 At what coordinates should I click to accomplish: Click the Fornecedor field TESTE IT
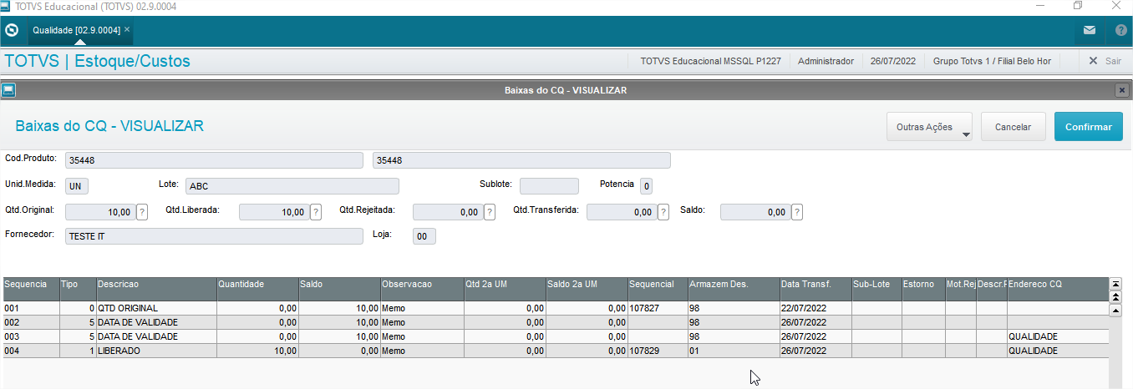pyautogui.click(x=214, y=236)
